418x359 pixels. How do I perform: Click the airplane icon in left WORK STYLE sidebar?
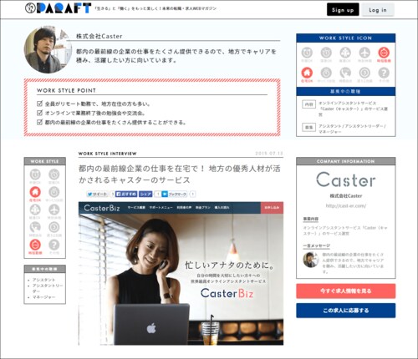point(54,210)
